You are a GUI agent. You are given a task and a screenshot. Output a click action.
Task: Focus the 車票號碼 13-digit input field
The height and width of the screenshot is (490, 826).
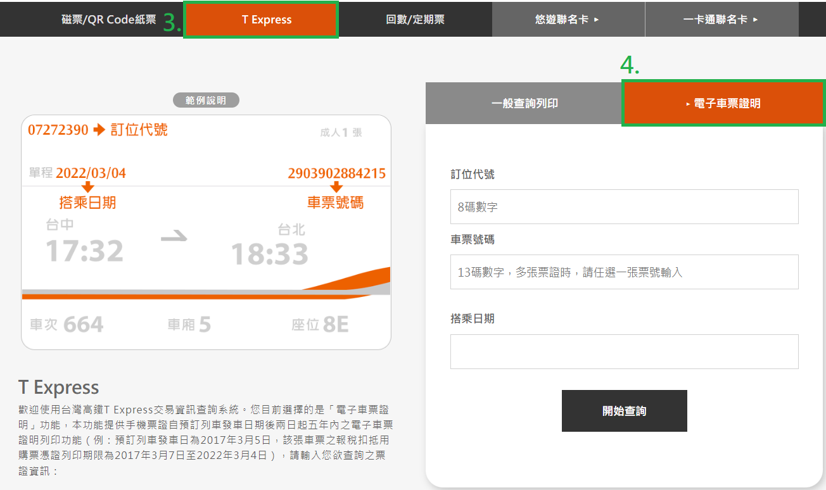(x=624, y=272)
